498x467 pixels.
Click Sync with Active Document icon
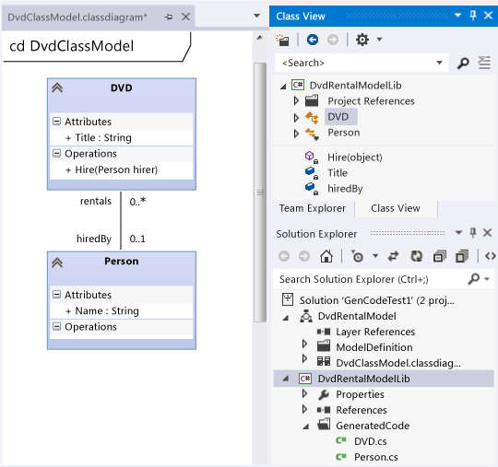(394, 256)
